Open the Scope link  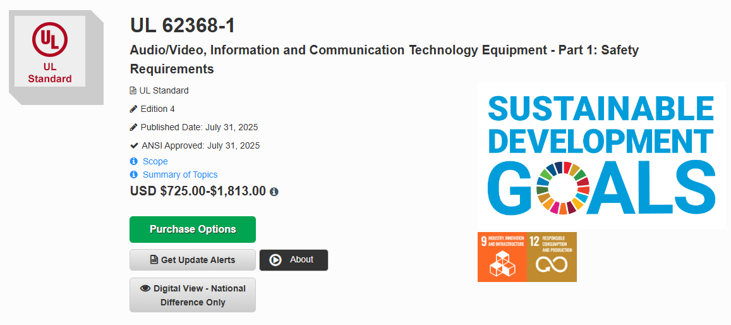click(155, 161)
